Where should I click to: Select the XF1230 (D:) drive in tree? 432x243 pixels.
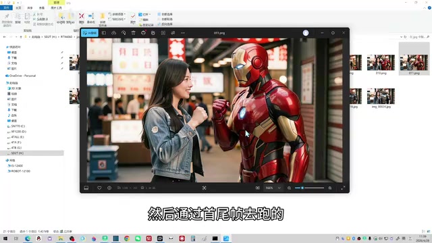pos(17,132)
